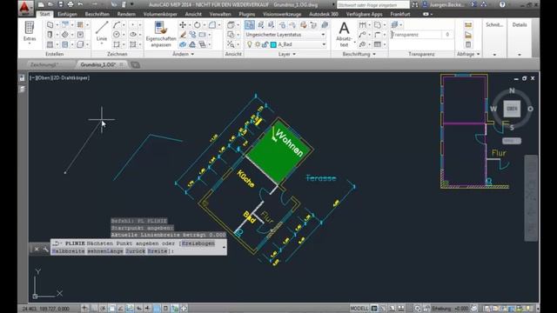This screenshot has width=557, height=313.
Task: Expand the Abfrage panel
Action: point(468,54)
